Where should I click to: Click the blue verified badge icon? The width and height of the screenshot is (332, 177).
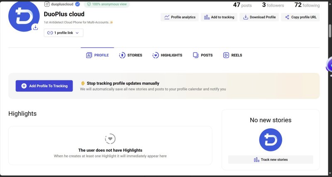pos(78,4)
